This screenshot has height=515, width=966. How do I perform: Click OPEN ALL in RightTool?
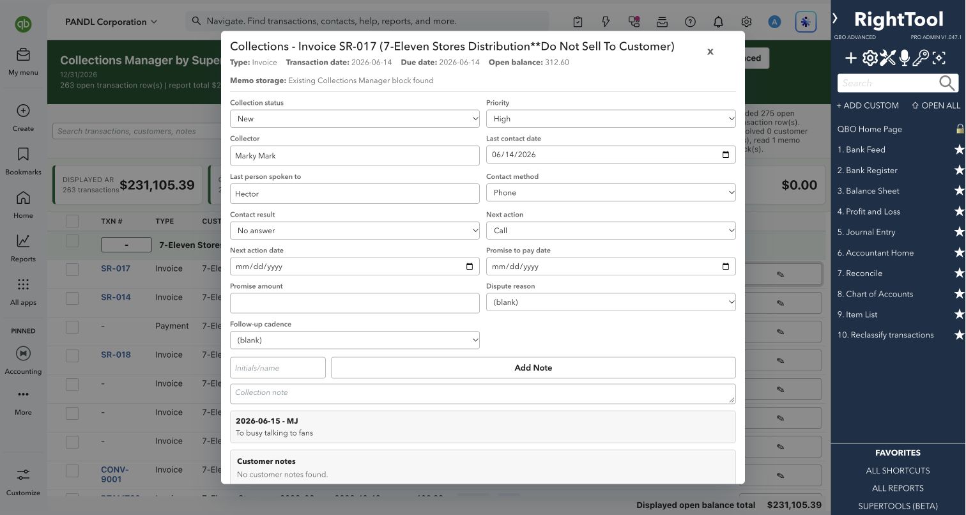[936, 105]
